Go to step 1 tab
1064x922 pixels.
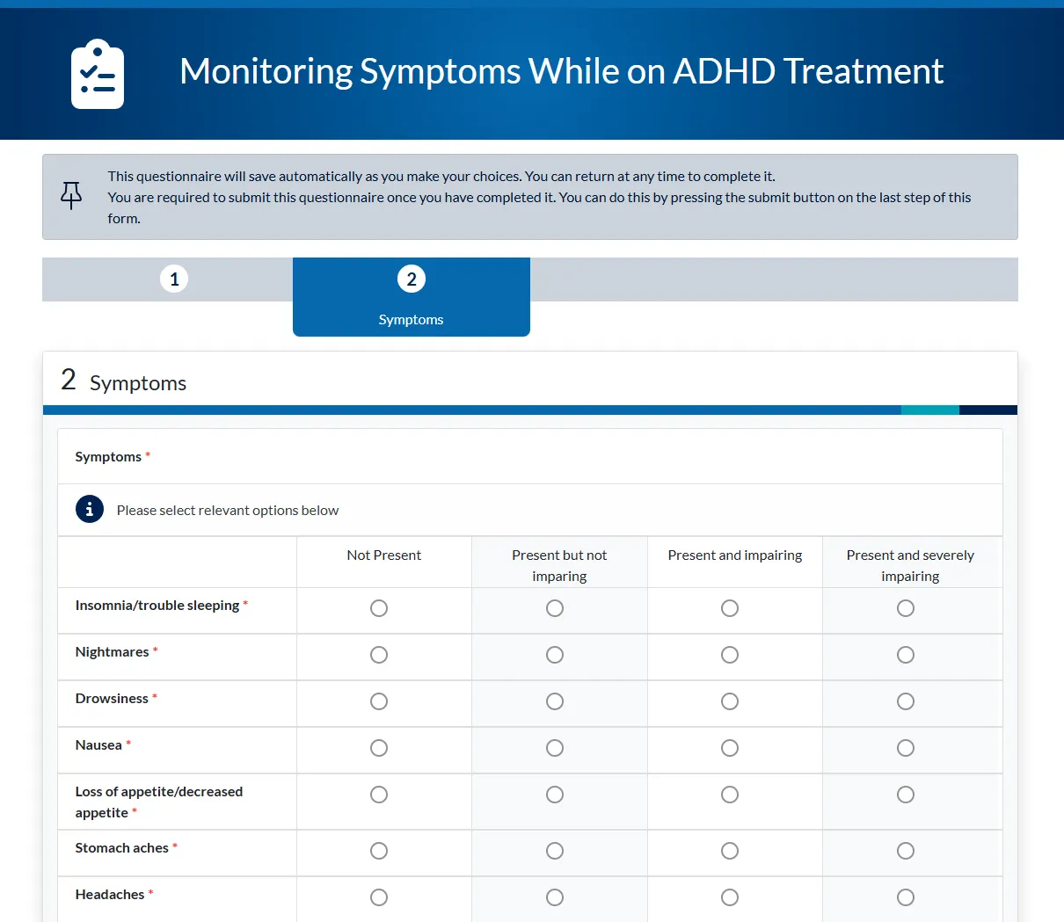[174, 280]
